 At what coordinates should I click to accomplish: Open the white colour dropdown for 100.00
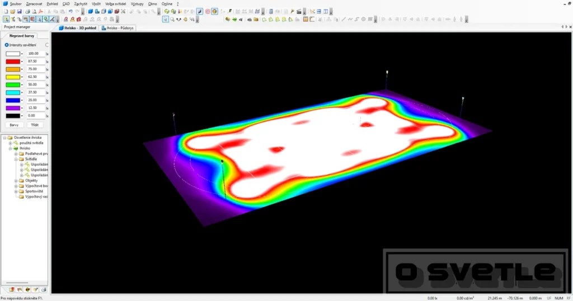tap(22, 54)
